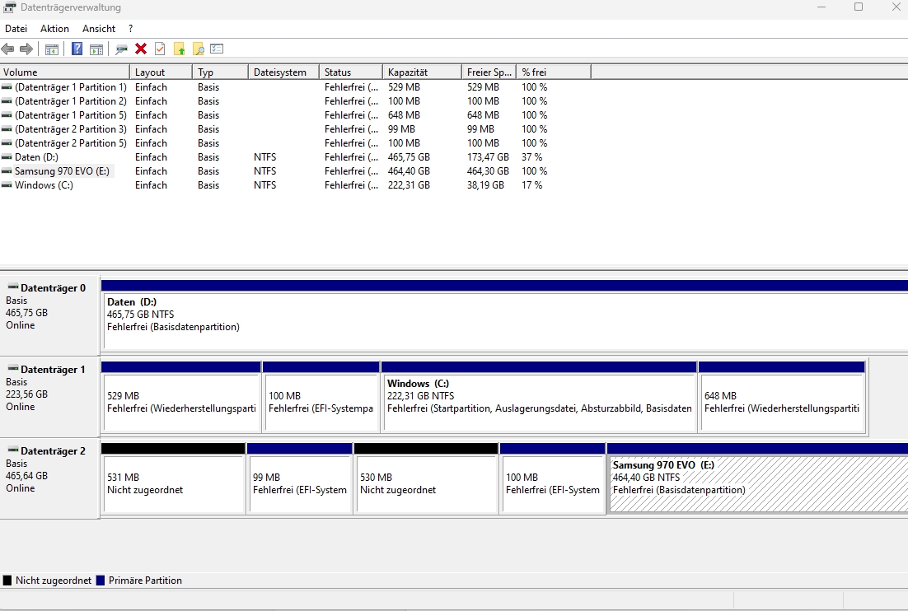908x611 pixels.
Task: Click the Back arrow toolbar icon
Action: [x=7, y=49]
